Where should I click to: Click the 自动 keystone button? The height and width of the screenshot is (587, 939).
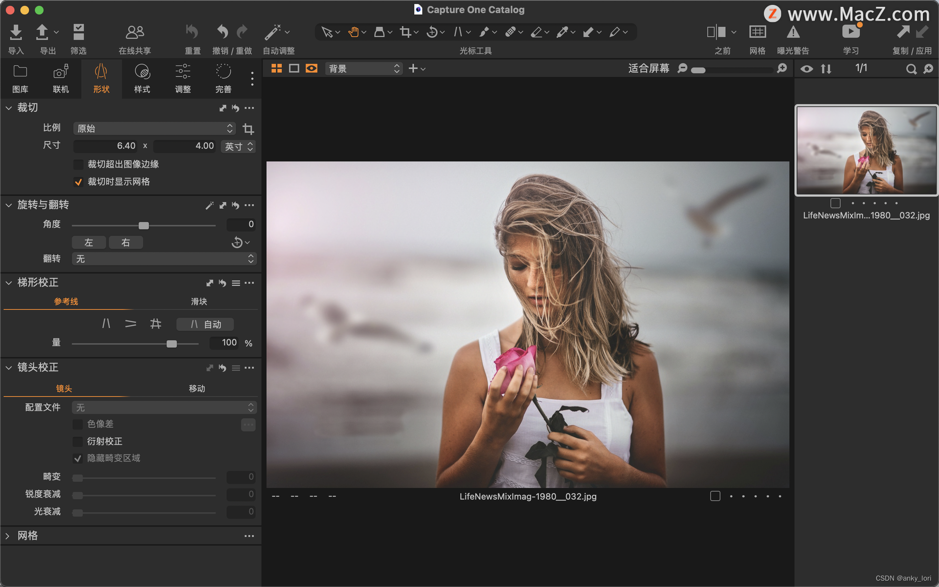205,324
